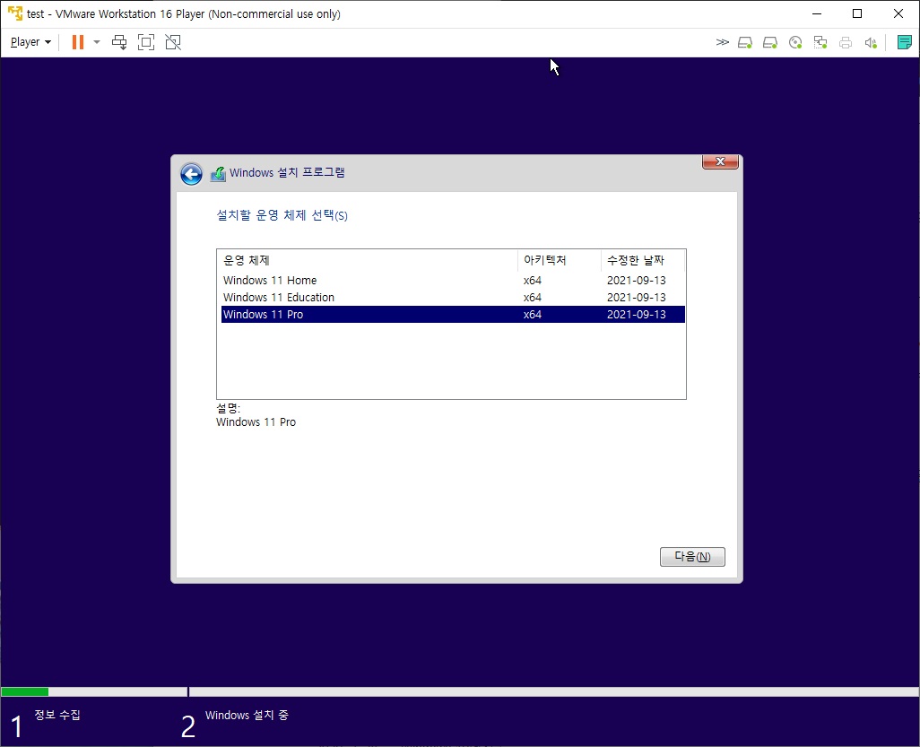Pause the virtual machine
Image resolution: width=920 pixels, height=747 pixels.
point(77,42)
